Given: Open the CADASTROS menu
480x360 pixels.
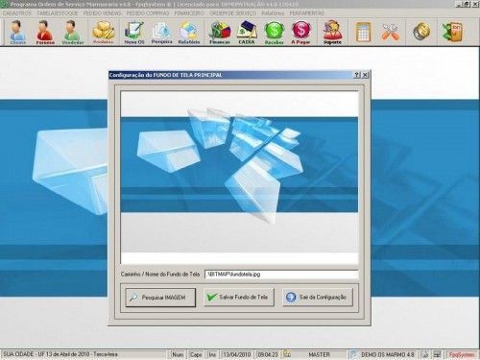Looking at the screenshot, I should point(17,13).
